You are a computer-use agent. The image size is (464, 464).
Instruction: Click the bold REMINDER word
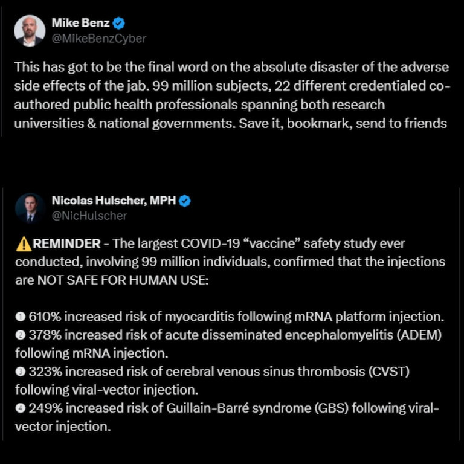point(66,244)
